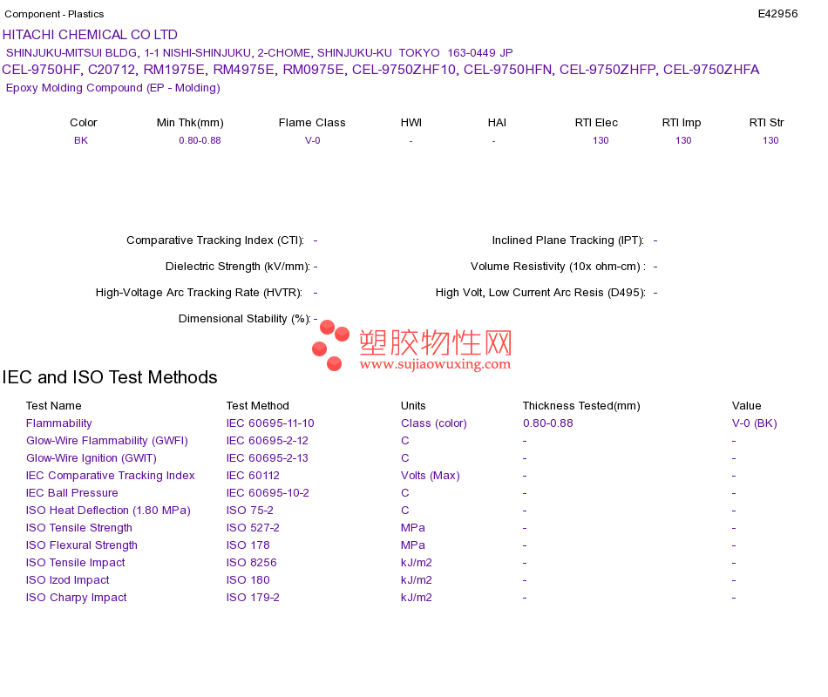Click the CEL-9750HF material designation line

click(380, 70)
